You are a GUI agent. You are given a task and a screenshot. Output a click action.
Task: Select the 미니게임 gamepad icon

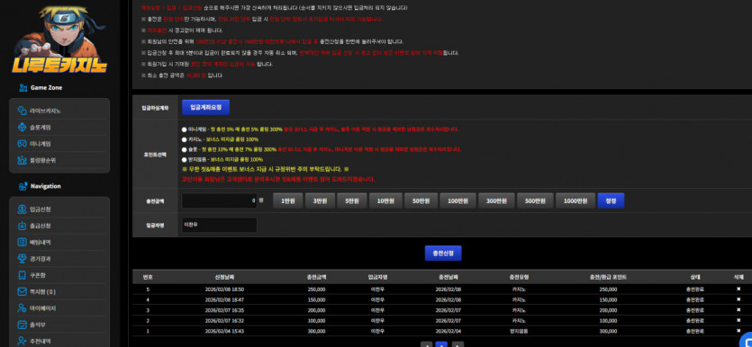coord(22,144)
